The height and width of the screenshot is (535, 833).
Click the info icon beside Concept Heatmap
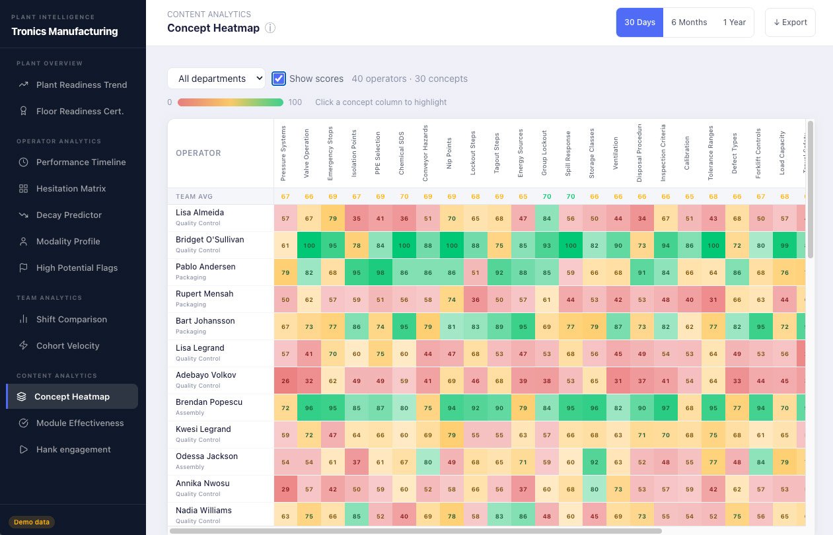click(x=270, y=28)
